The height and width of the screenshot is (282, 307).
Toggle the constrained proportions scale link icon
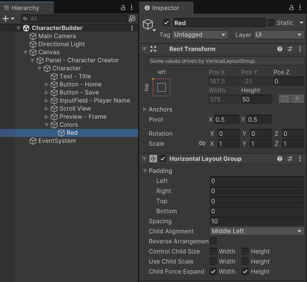(x=202, y=144)
